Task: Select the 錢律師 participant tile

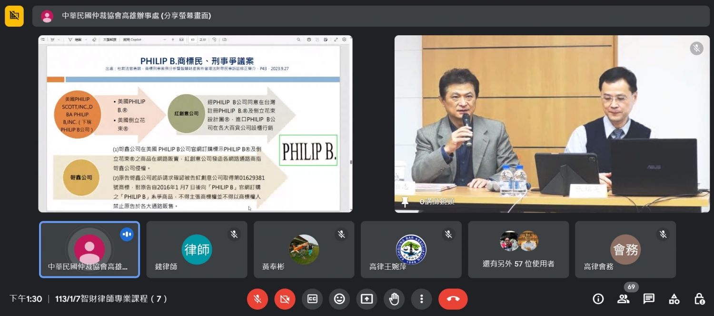Action: pyautogui.click(x=197, y=249)
